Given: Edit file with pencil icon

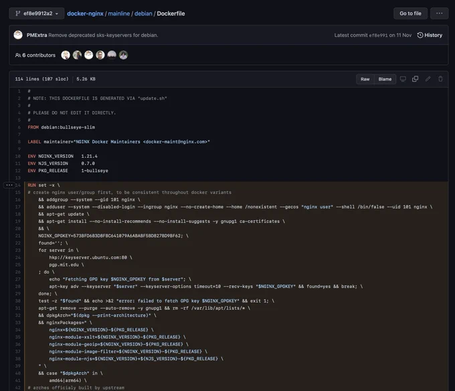Looking at the screenshot, I should pos(428,79).
